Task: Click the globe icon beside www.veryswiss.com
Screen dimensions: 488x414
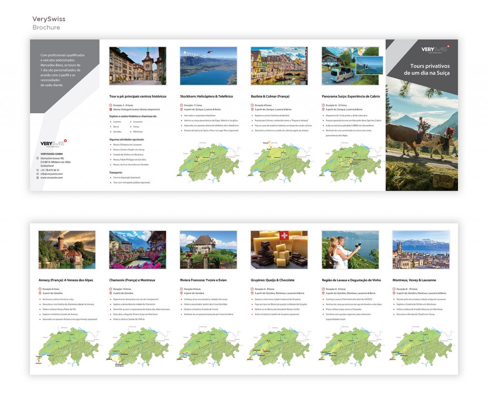Action: coord(38,177)
